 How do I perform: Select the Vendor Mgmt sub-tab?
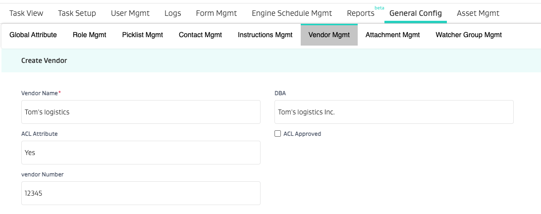click(329, 35)
